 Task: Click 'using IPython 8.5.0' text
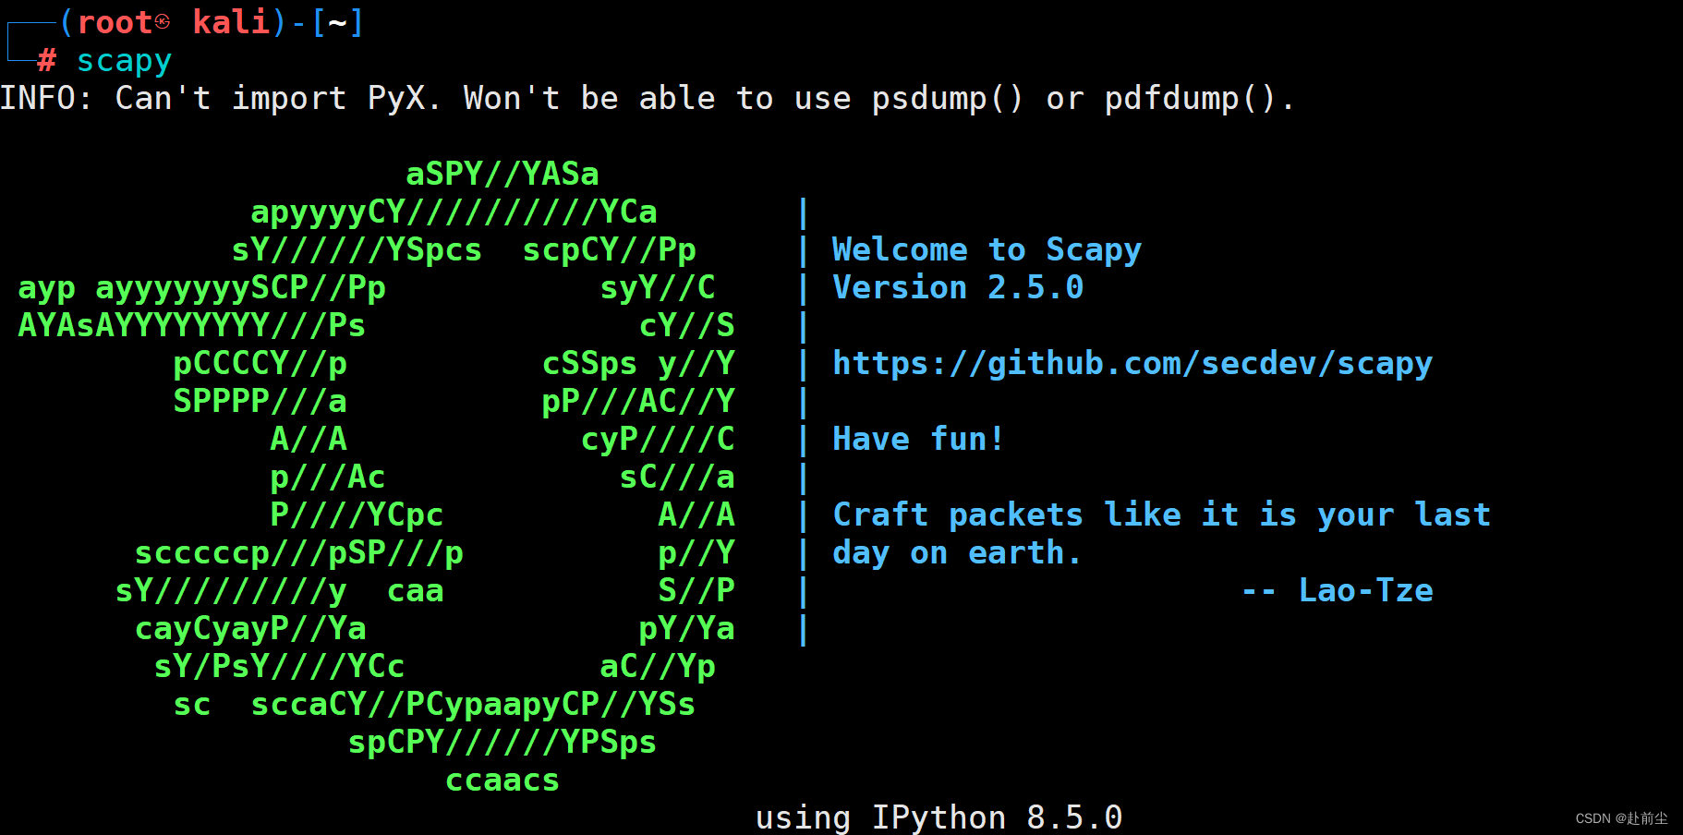939,817
